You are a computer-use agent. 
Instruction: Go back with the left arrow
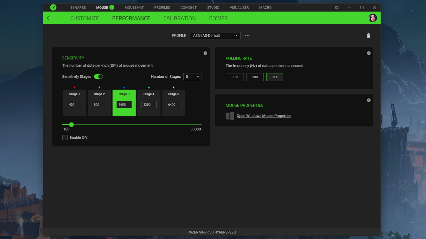[x=48, y=18]
